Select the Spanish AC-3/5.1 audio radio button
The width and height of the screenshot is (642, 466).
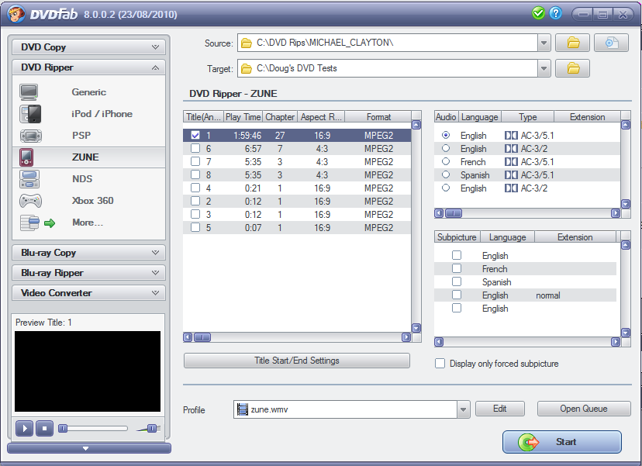(446, 174)
